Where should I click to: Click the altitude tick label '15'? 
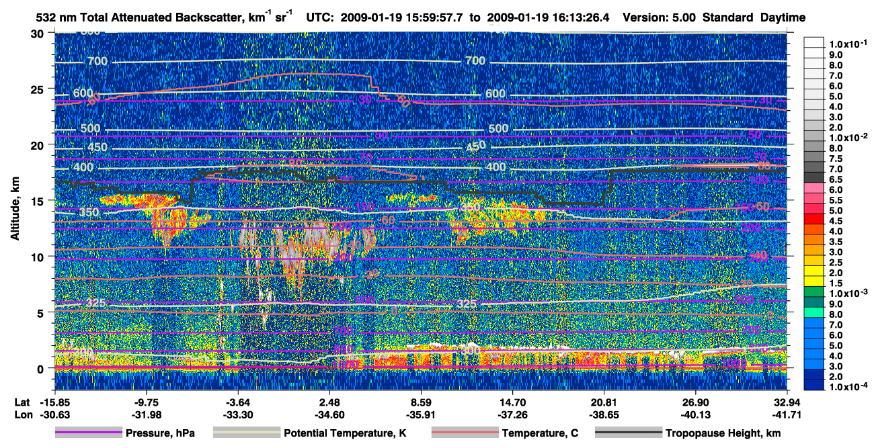(x=39, y=201)
